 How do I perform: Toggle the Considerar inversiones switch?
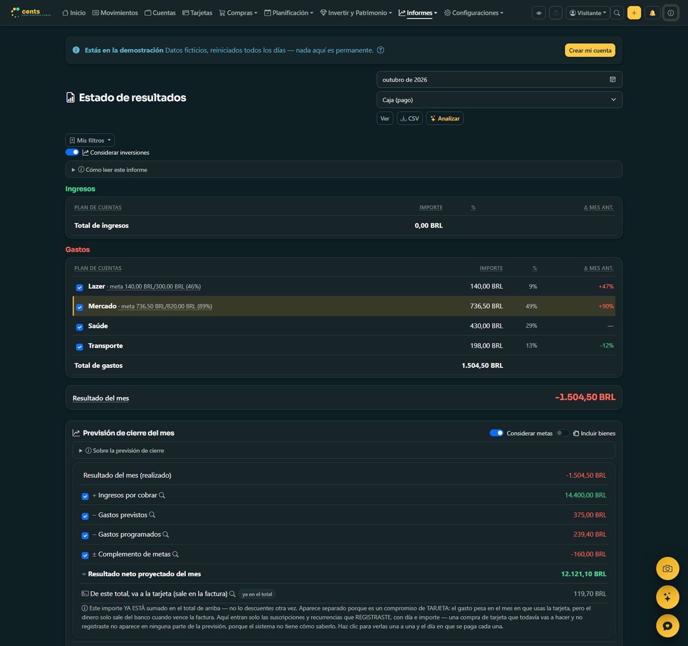click(x=72, y=152)
